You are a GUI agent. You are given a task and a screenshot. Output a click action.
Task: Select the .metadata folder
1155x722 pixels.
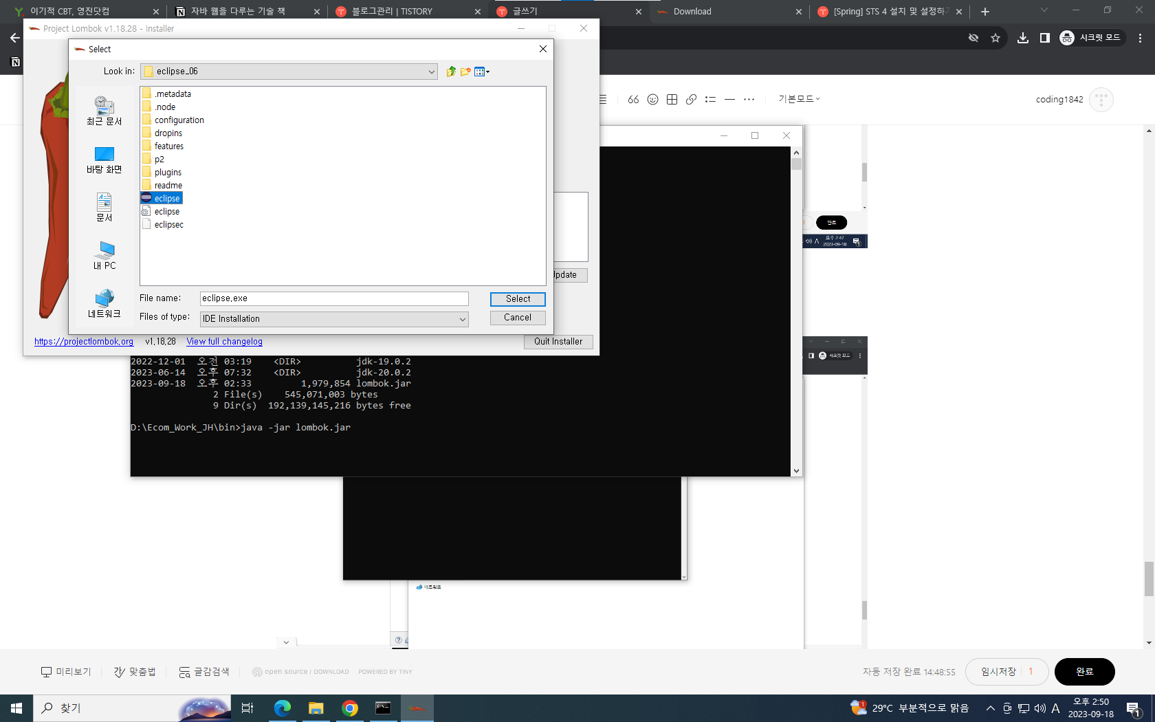pos(166,94)
